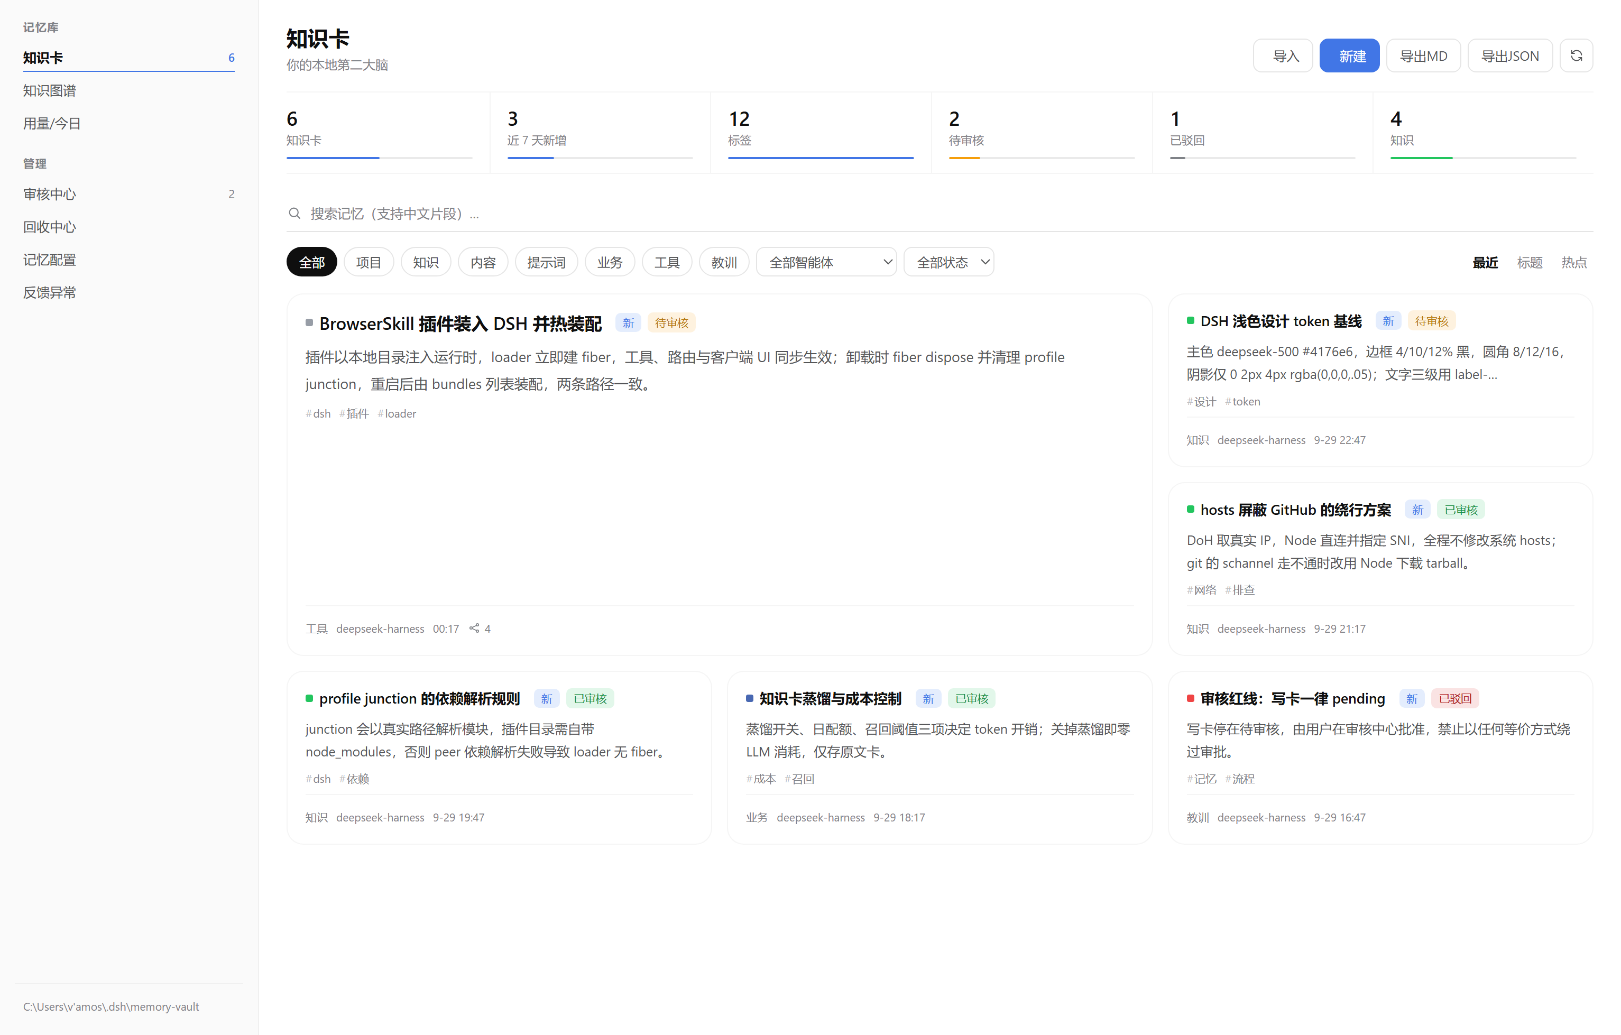This screenshot has width=1621, height=1035.
Task: Click the #依赖 tag
Action: (x=354, y=779)
